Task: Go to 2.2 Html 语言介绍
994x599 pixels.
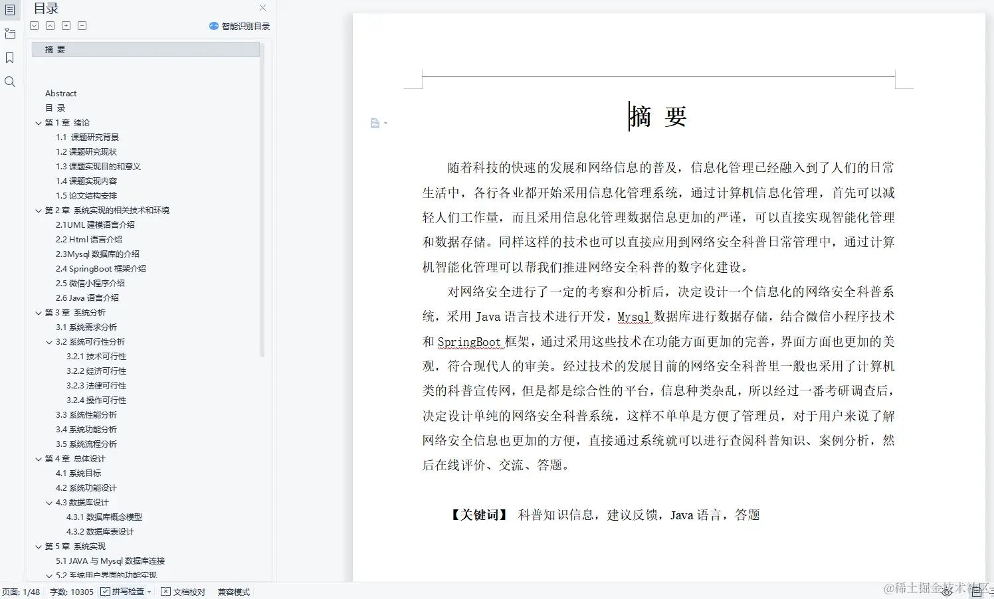Action: point(89,240)
